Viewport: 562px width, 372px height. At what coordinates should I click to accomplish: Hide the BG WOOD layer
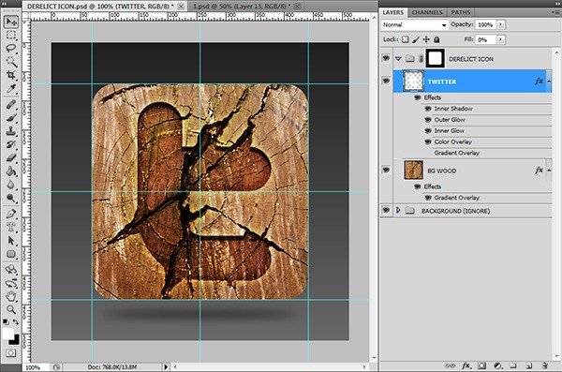click(x=386, y=170)
